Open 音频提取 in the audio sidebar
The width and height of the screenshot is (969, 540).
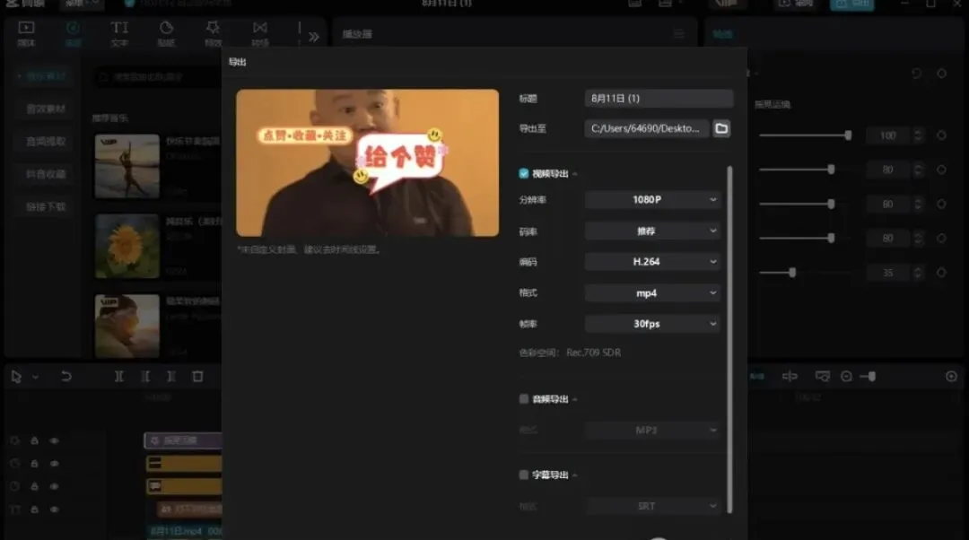(46, 142)
